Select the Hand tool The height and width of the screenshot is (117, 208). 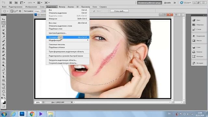coord(4,91)
